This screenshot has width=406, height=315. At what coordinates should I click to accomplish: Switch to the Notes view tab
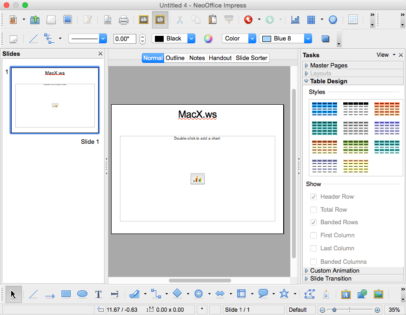click(197, 58)
